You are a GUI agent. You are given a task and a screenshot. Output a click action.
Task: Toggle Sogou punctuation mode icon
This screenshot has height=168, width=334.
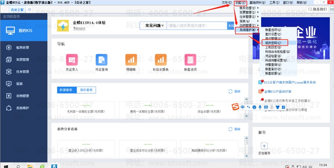248,107
